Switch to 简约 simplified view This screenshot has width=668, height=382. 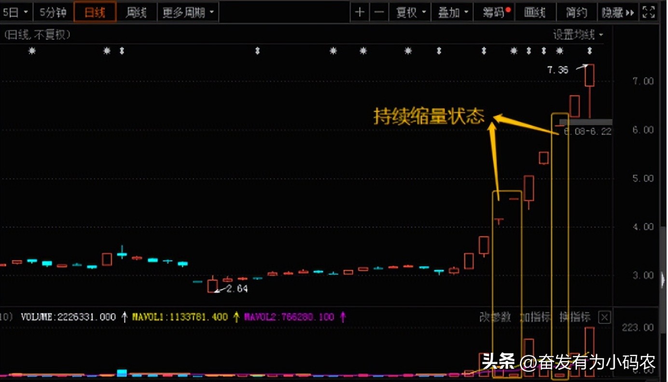(576, 12)
